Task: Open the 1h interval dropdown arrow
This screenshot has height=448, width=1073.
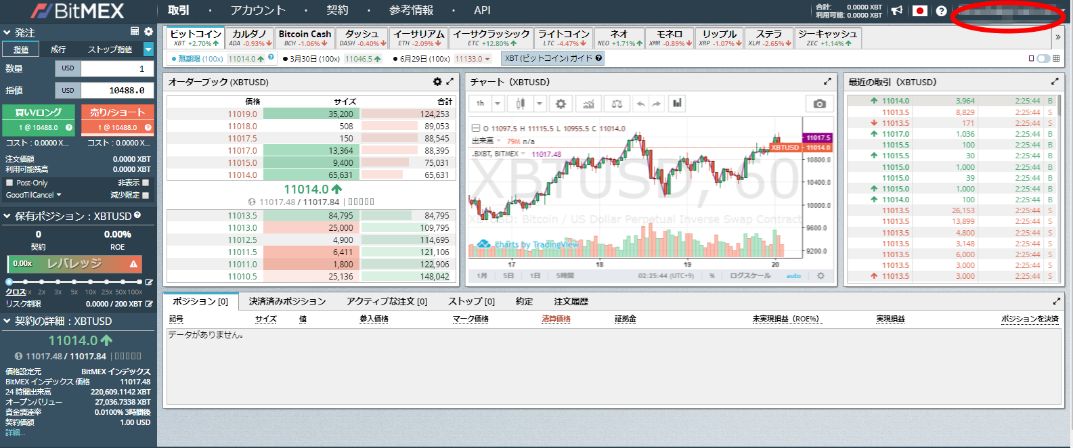Action: click(x=498, y=104)
